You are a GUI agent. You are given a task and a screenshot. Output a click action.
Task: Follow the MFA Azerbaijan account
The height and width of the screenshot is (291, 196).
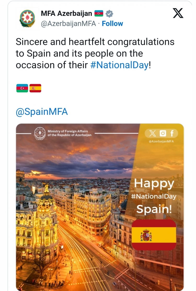click(x=112, y=23)
